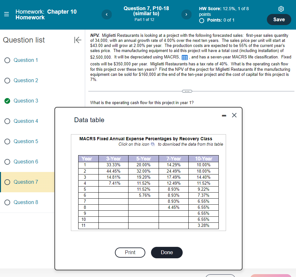
Task: Collapse the Question list panel
Action: coord(77,40)
